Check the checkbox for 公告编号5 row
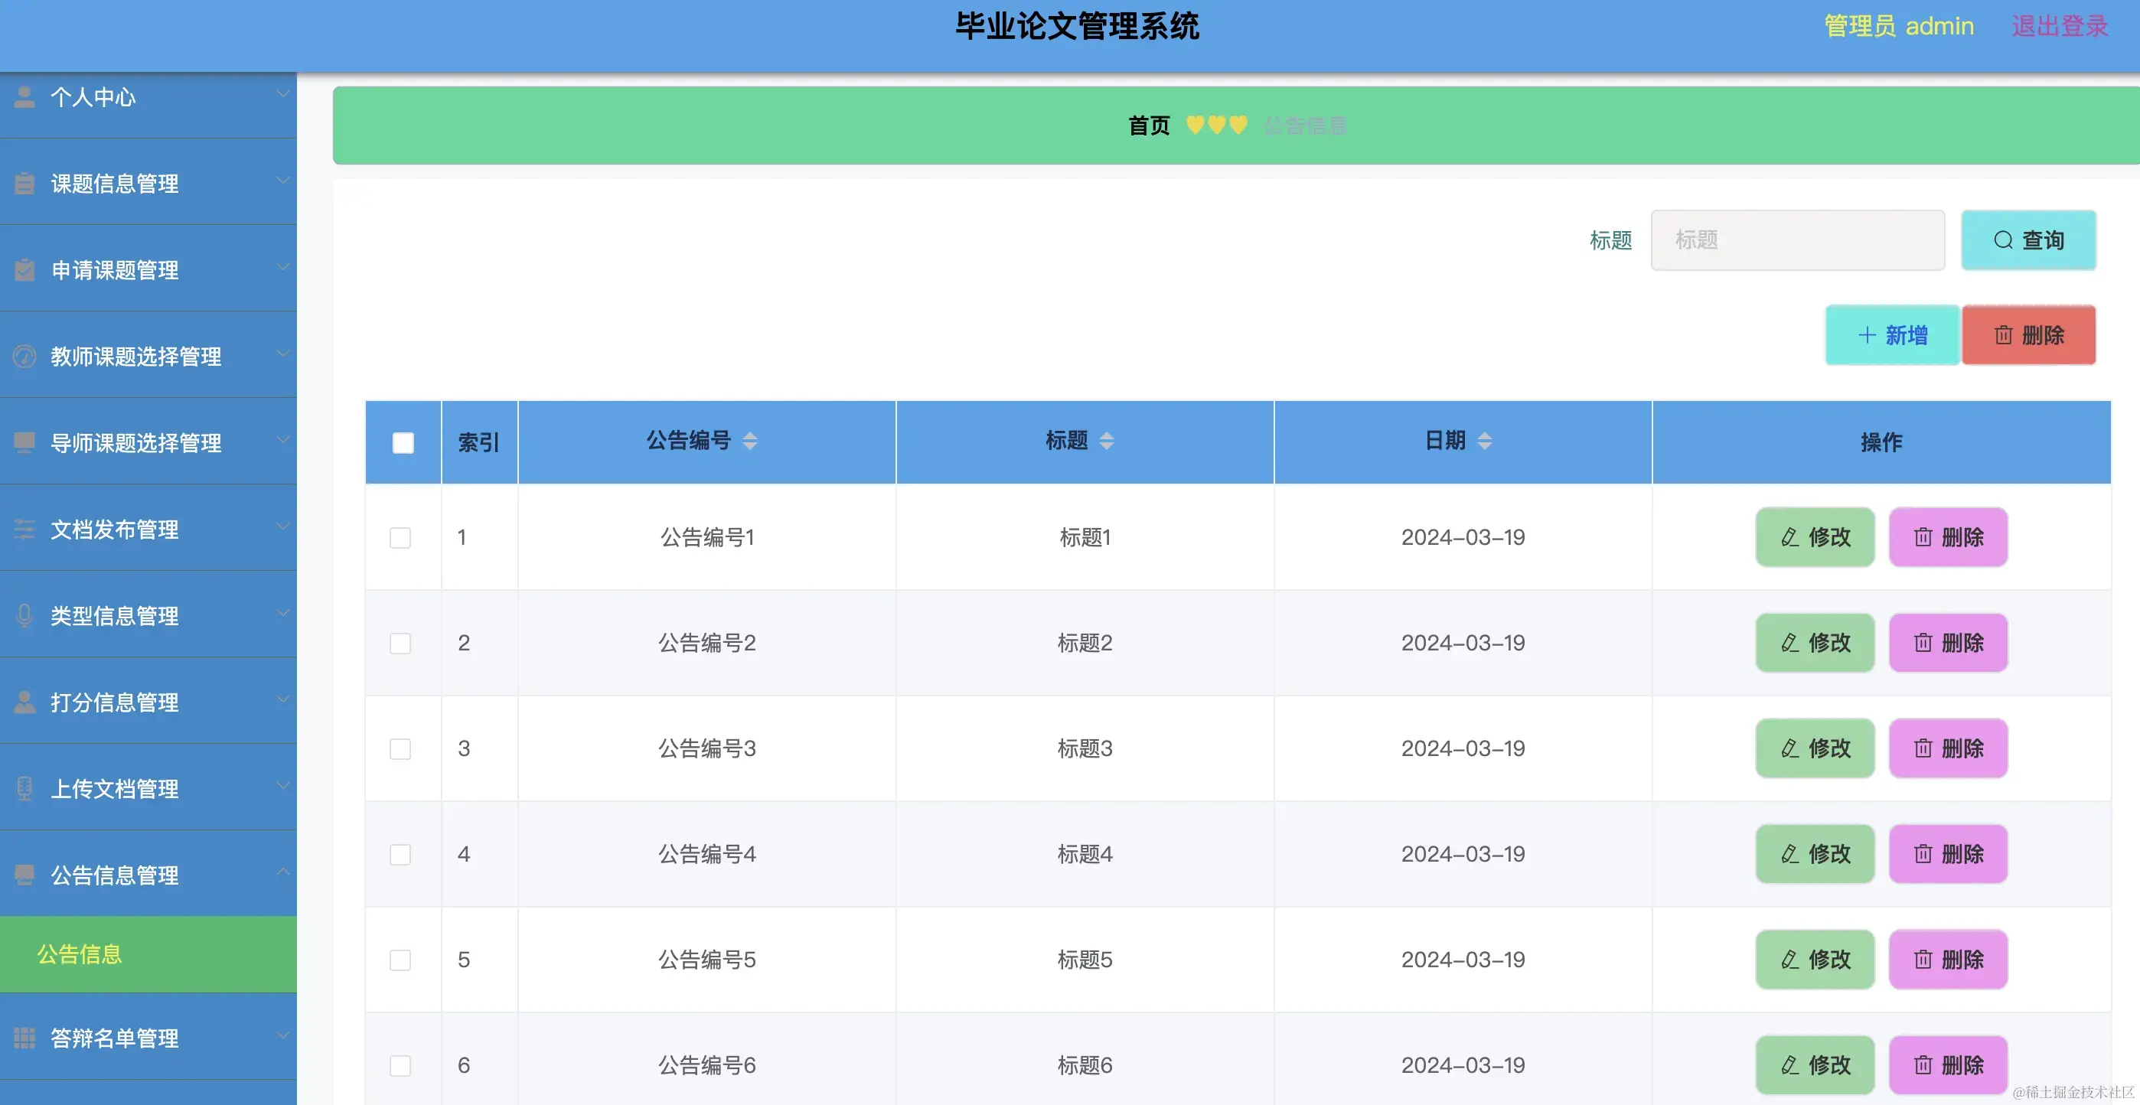This screenshot has width=2140, height=1105. click(400, 960)
